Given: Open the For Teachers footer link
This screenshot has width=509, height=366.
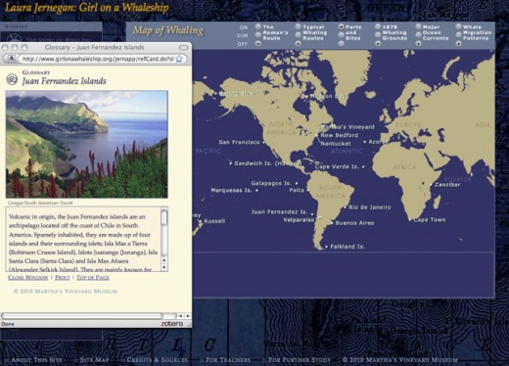Looking at the screenshot, I should [228, 360].
